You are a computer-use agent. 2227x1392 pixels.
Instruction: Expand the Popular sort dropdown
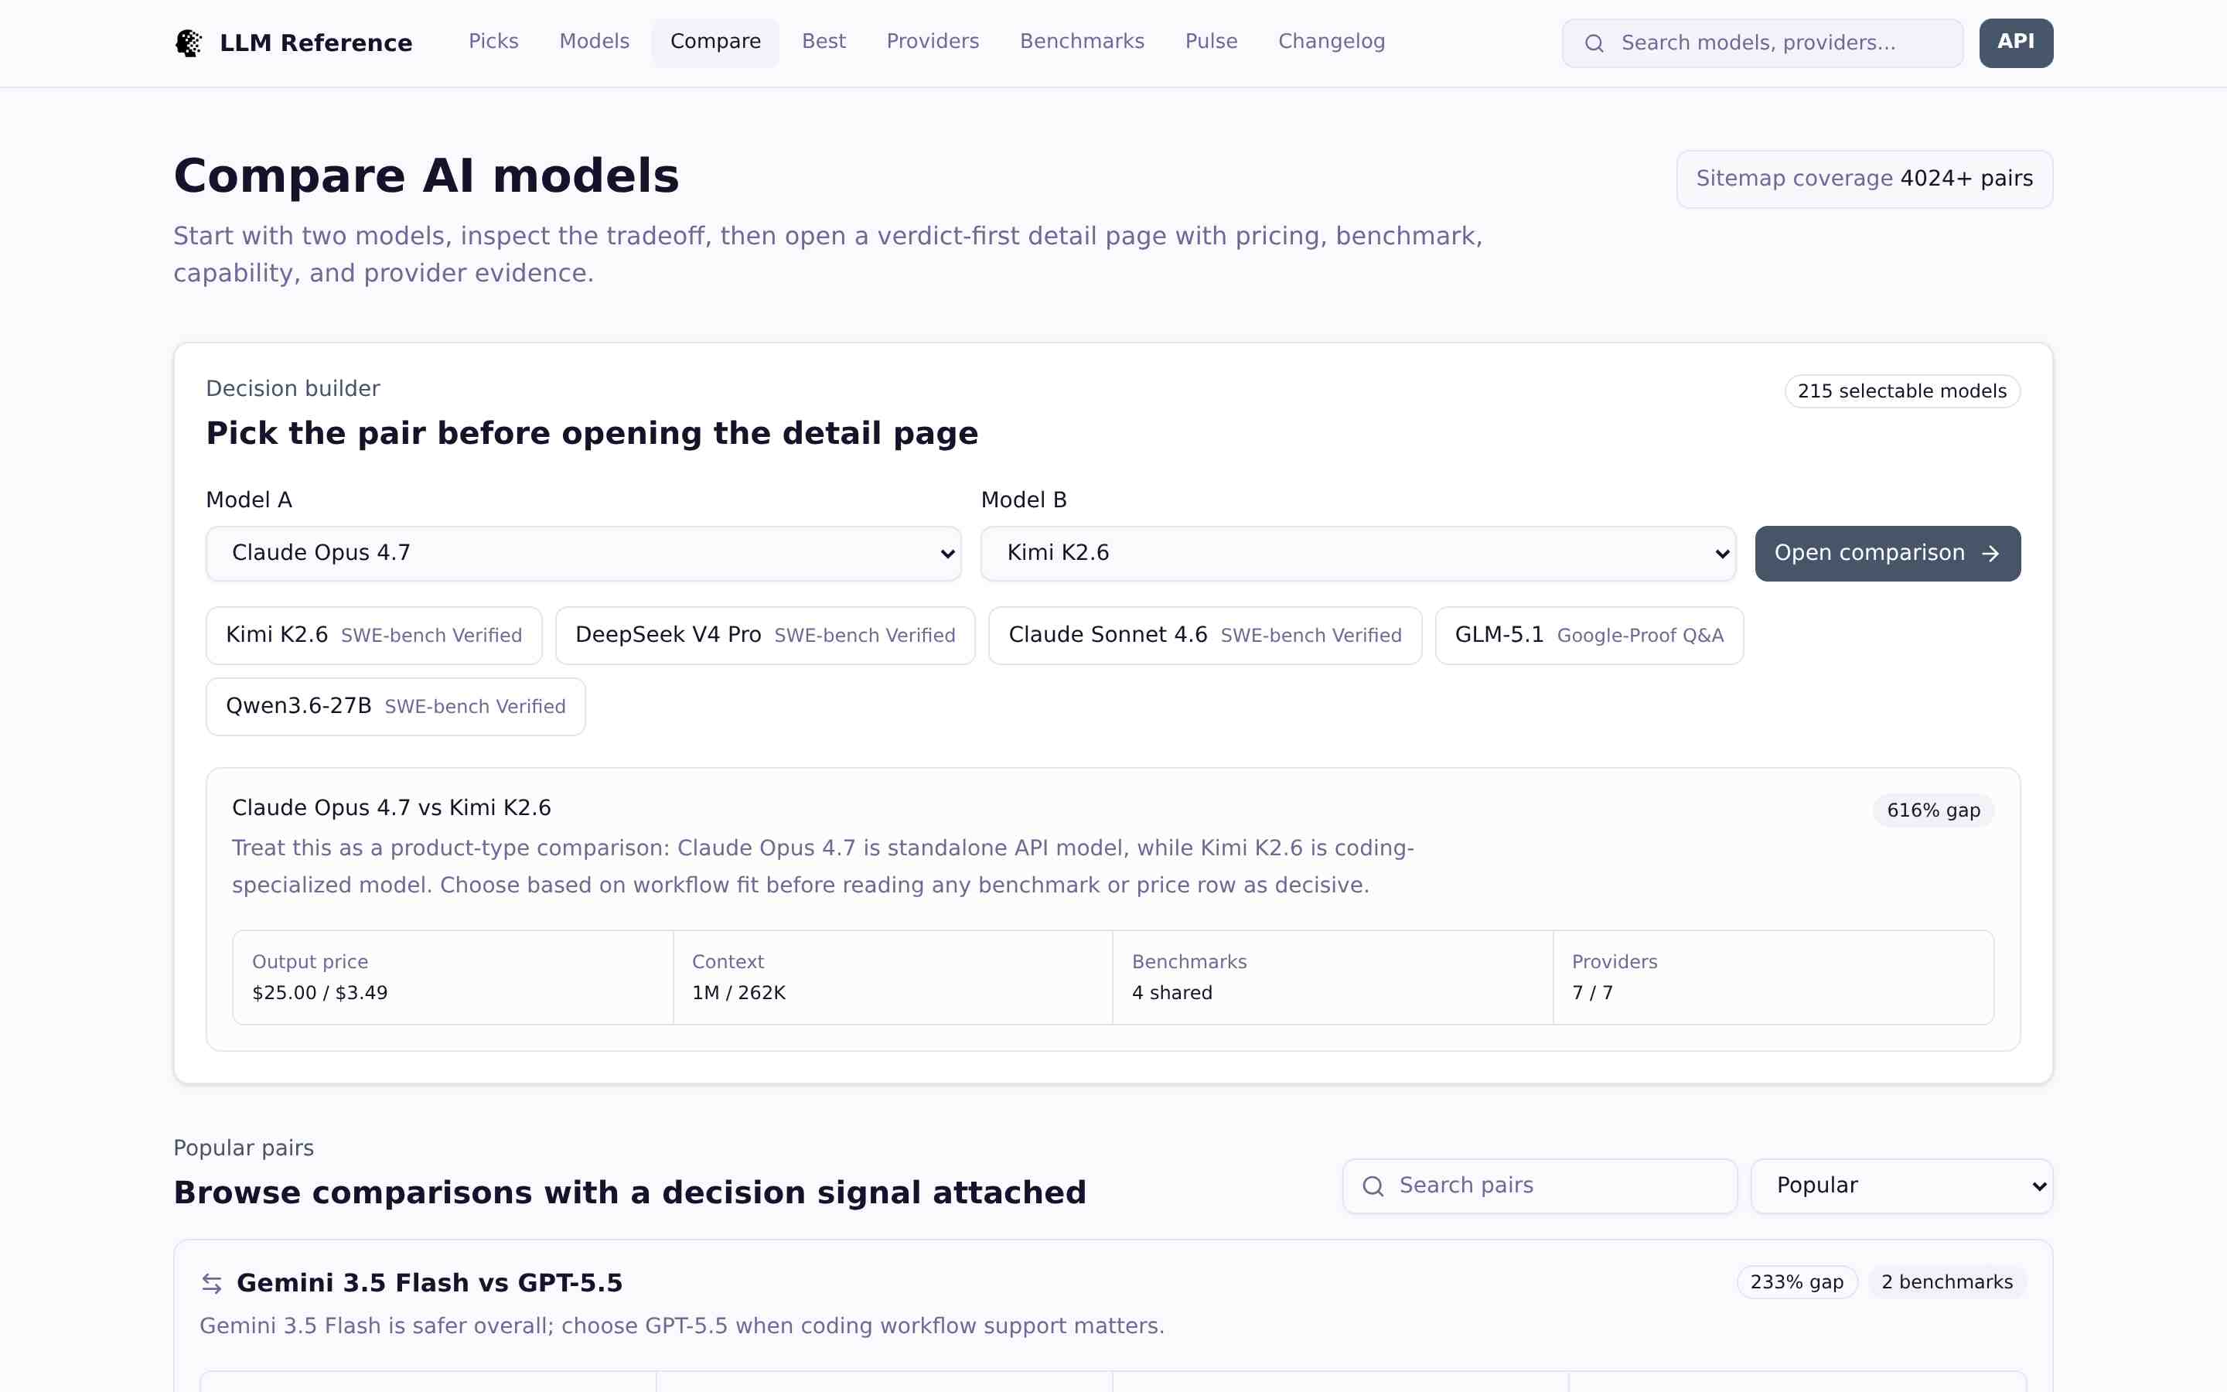pyautogui.click(x=1901, y=1186)
